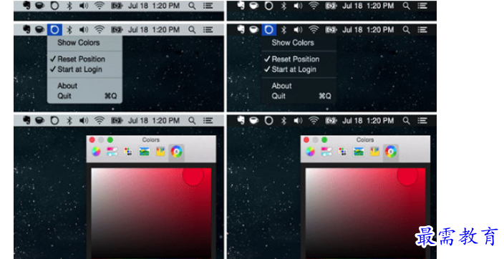Select color palettes tab in light-theme Colors window
This screenshot has width=504, height=259.
point(128,152)
